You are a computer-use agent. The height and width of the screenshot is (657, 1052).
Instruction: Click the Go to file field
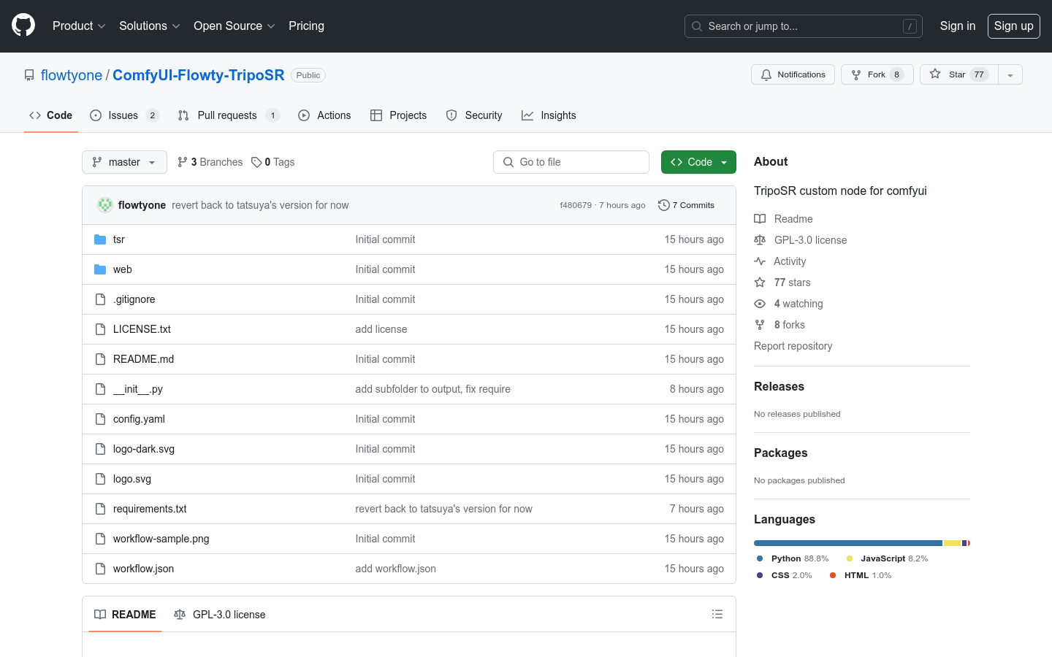pyautogui.click(x=571, y=162)
